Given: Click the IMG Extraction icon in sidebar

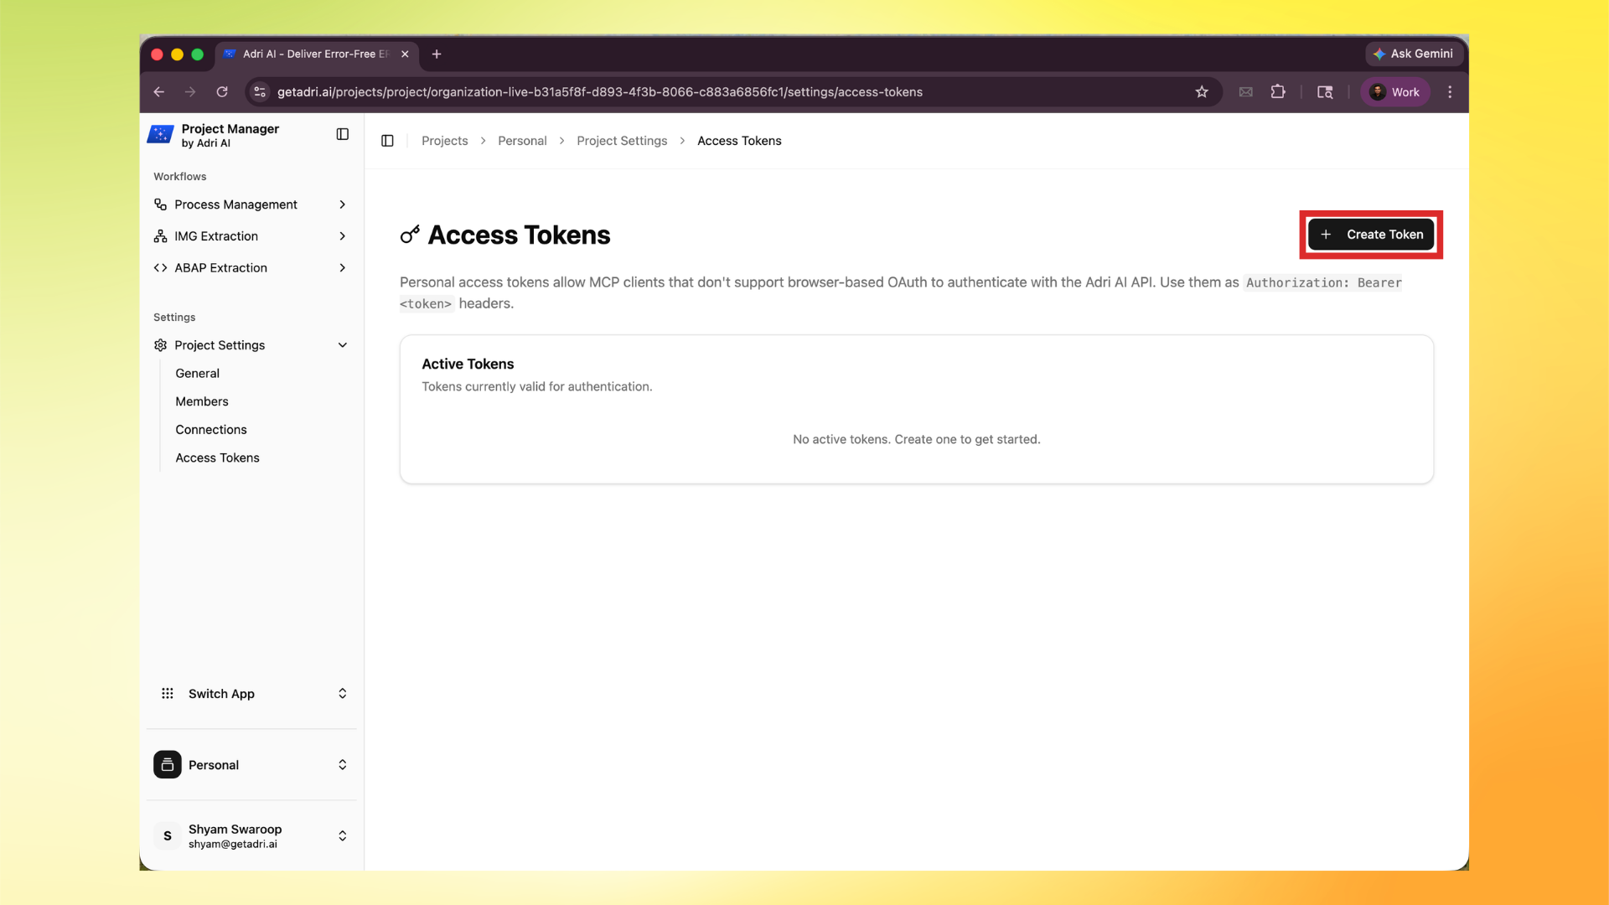Looking at the screenshot, I should [160, 235].
